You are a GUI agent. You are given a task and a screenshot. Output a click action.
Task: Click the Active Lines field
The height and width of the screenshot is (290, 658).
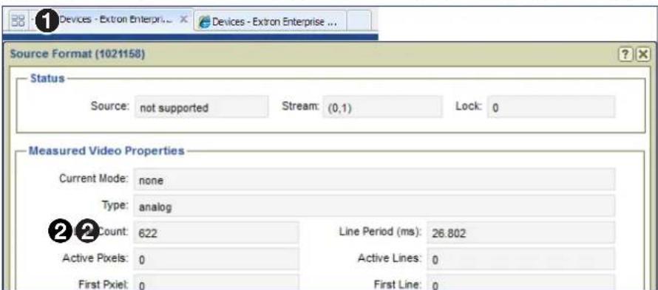(x=520, y=259)
